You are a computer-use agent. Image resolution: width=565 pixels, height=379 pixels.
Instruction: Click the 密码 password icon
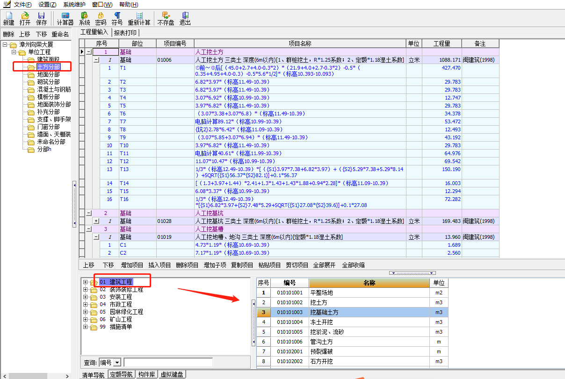(x=101, y=18)
